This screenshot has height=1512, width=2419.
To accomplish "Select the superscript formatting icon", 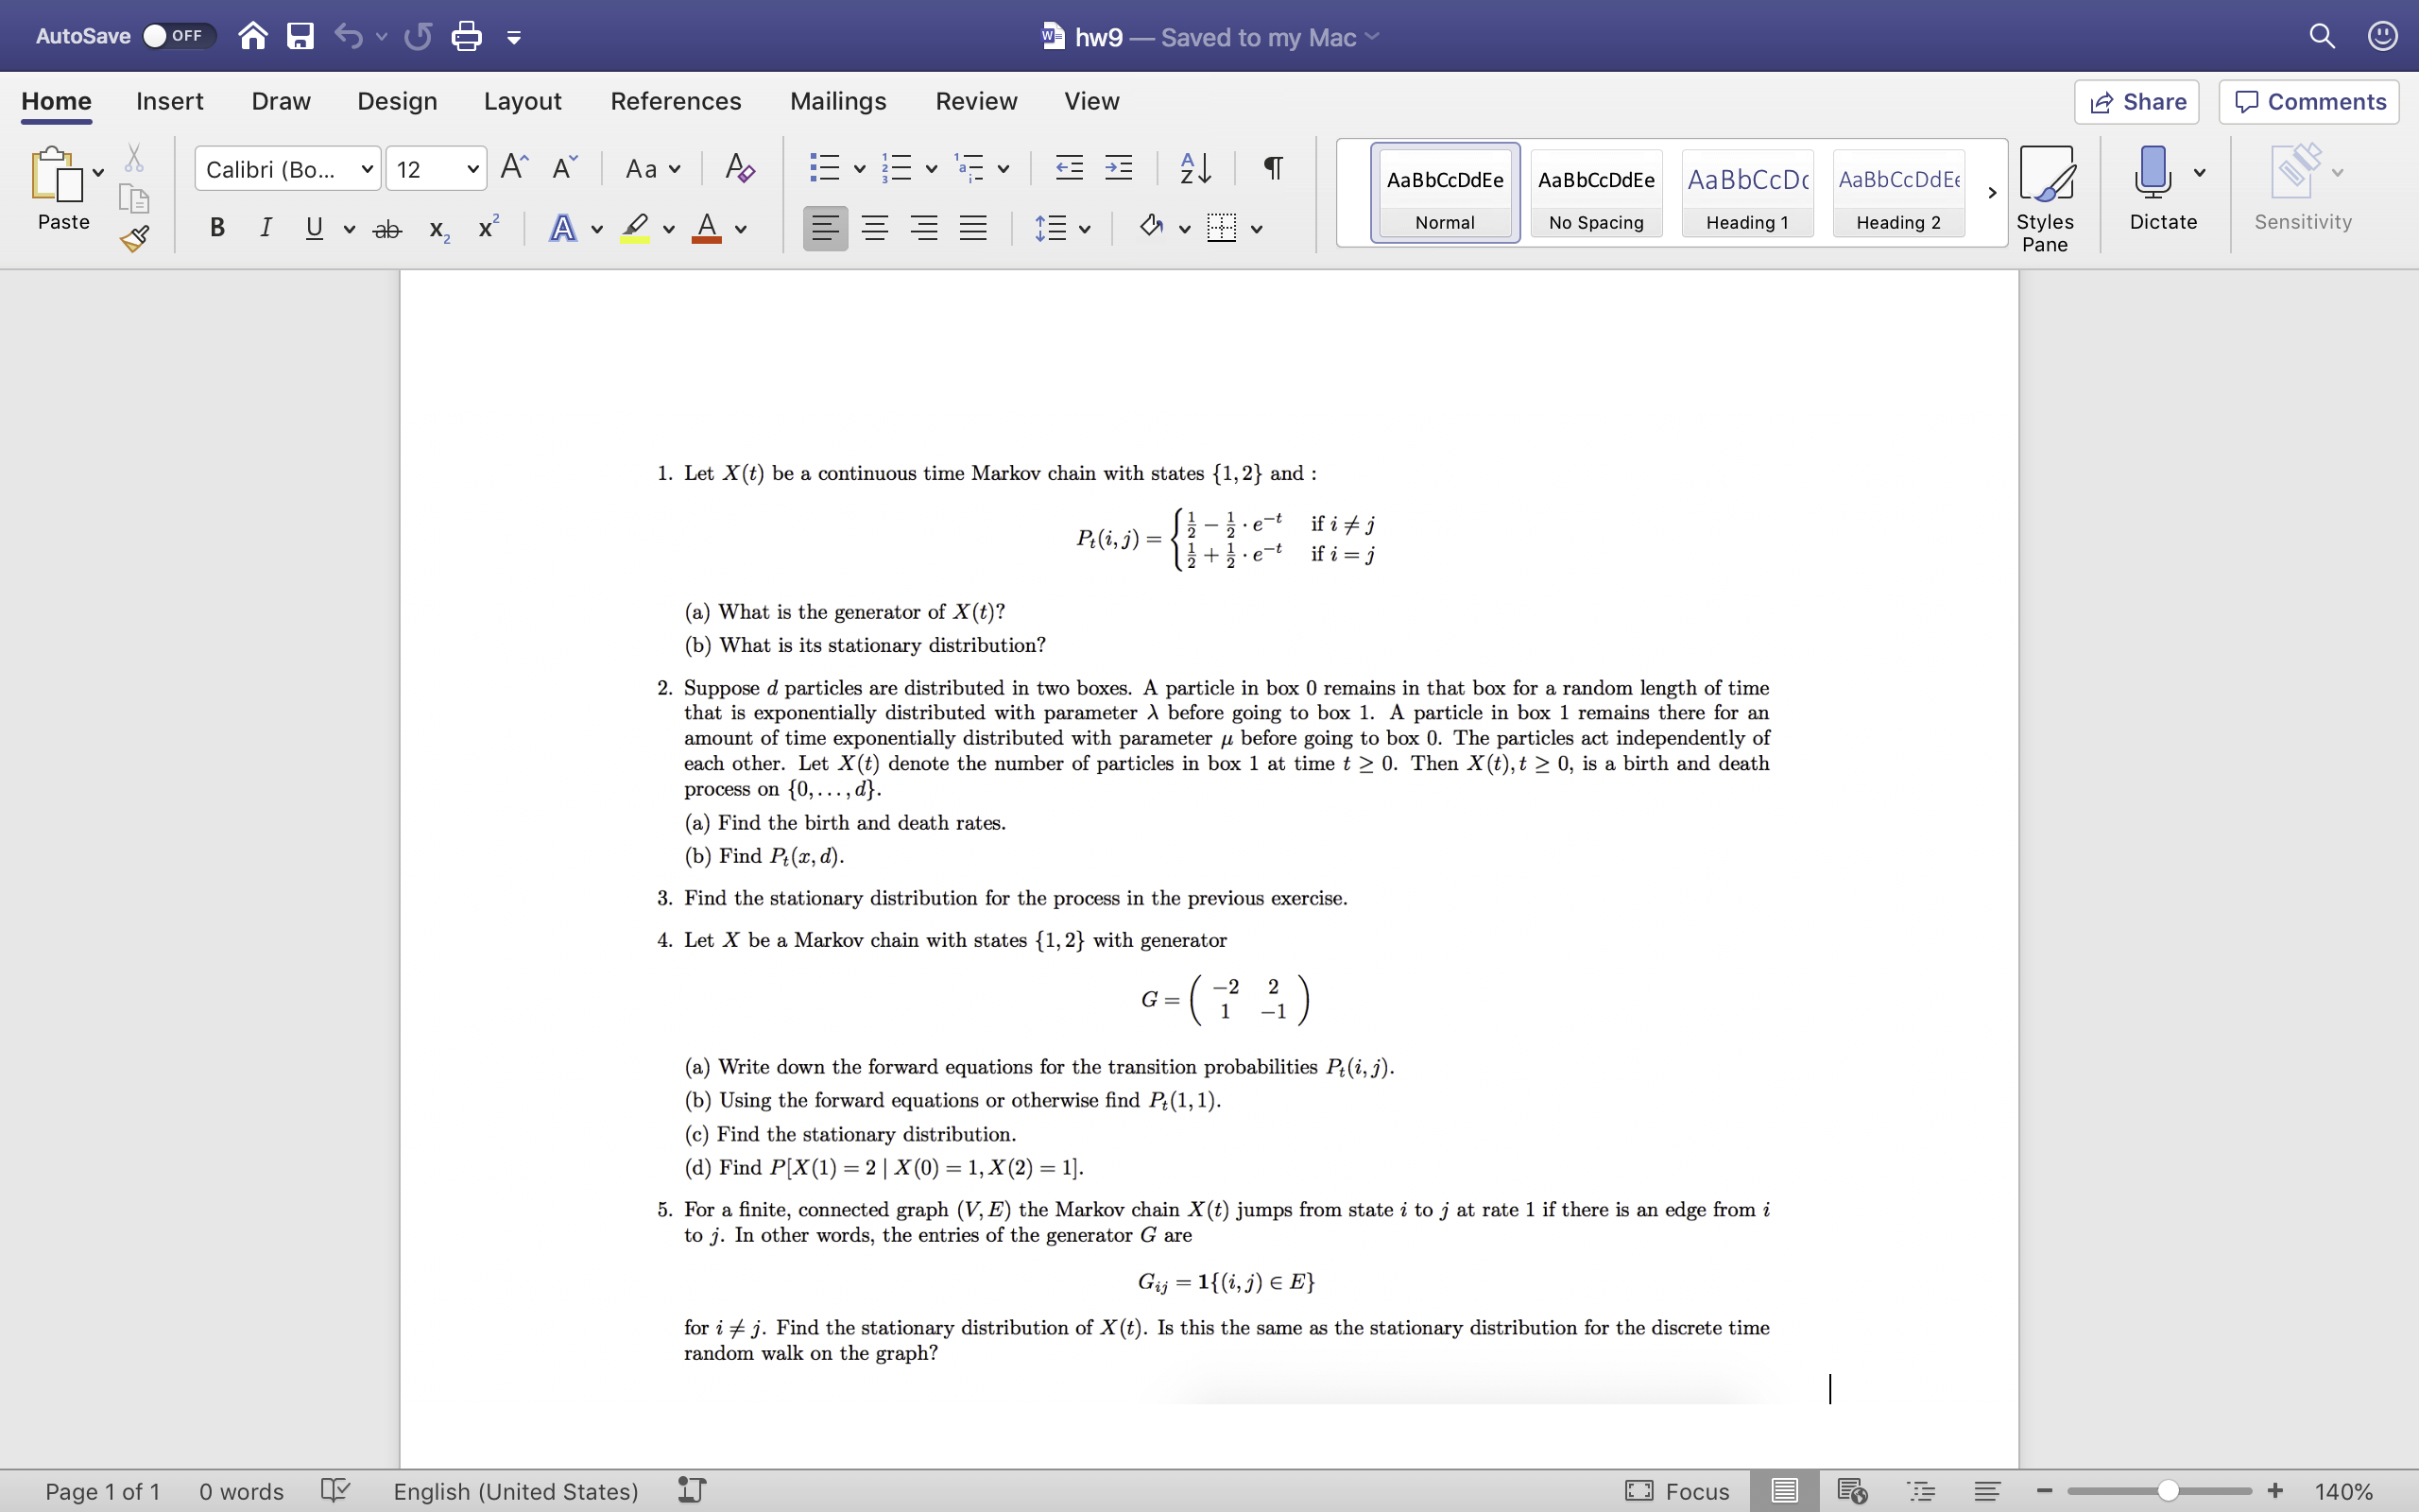I will point(487,227).
